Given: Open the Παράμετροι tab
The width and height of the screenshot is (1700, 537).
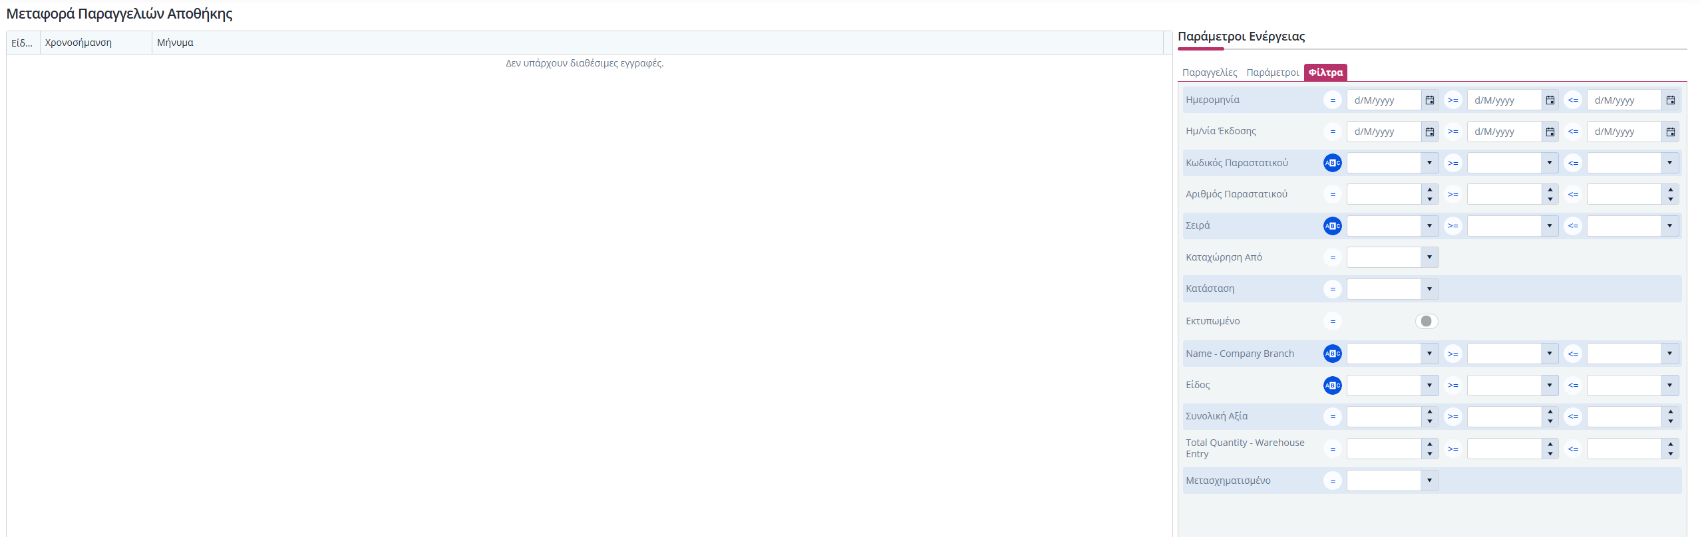Looking at the screenshot, I should coord(1272,72).
